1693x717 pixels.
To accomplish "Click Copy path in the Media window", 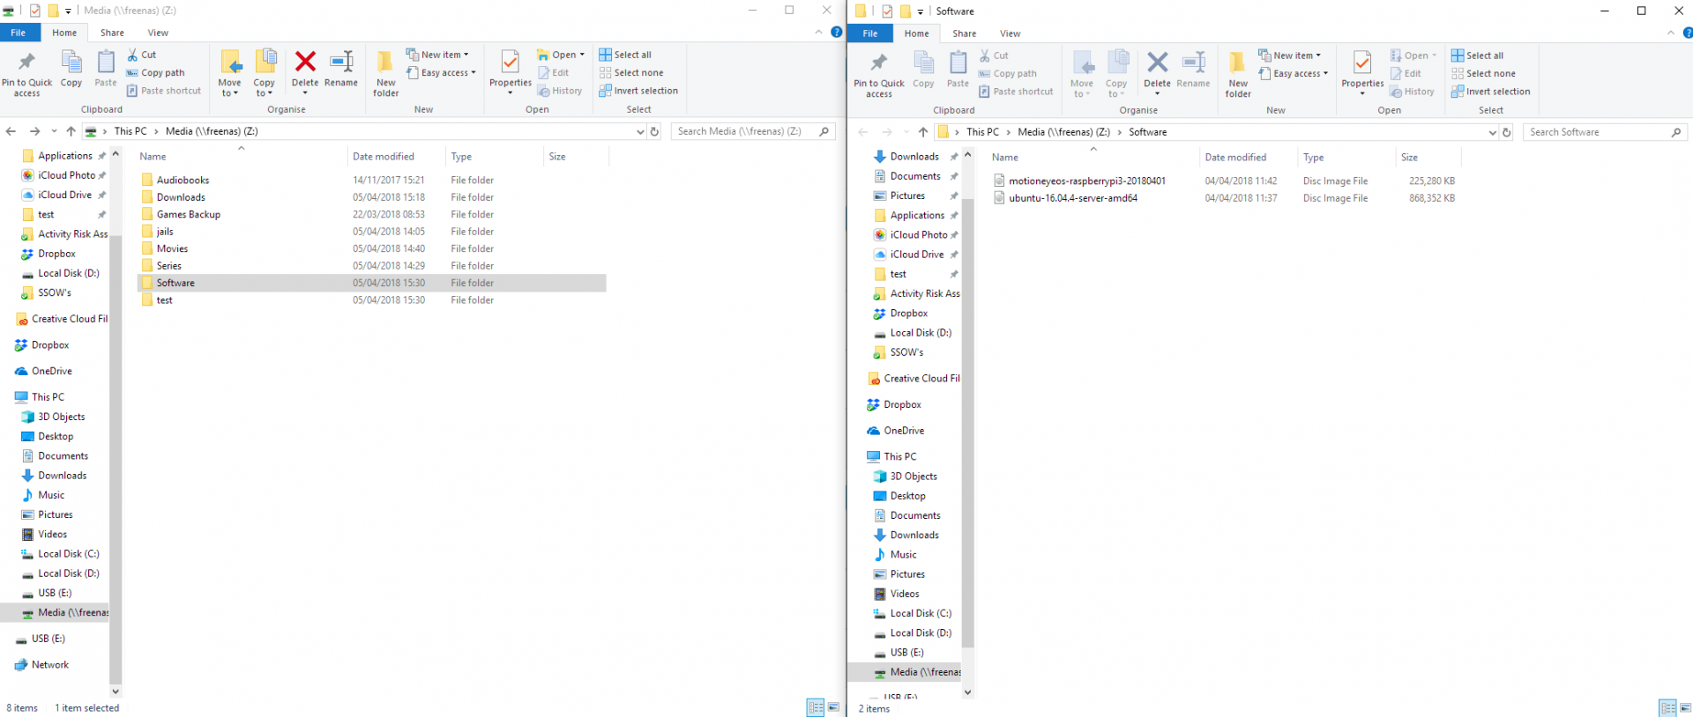I will (156, 73).
